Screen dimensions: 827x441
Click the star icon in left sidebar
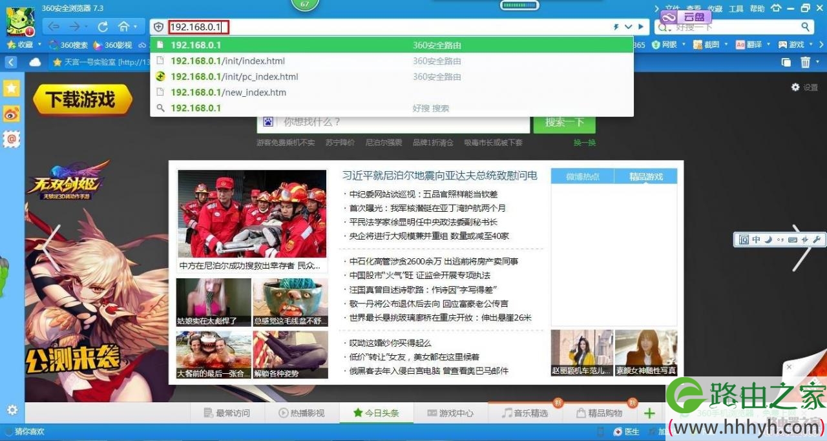(12, 88)
